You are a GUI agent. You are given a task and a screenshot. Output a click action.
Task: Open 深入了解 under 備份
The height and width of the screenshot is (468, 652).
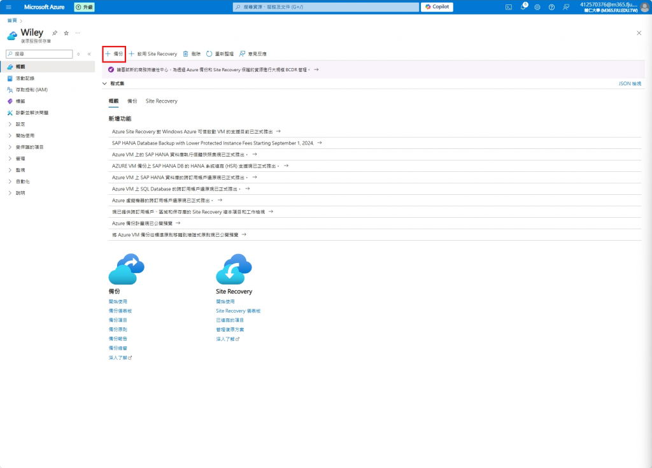[120, 358]
